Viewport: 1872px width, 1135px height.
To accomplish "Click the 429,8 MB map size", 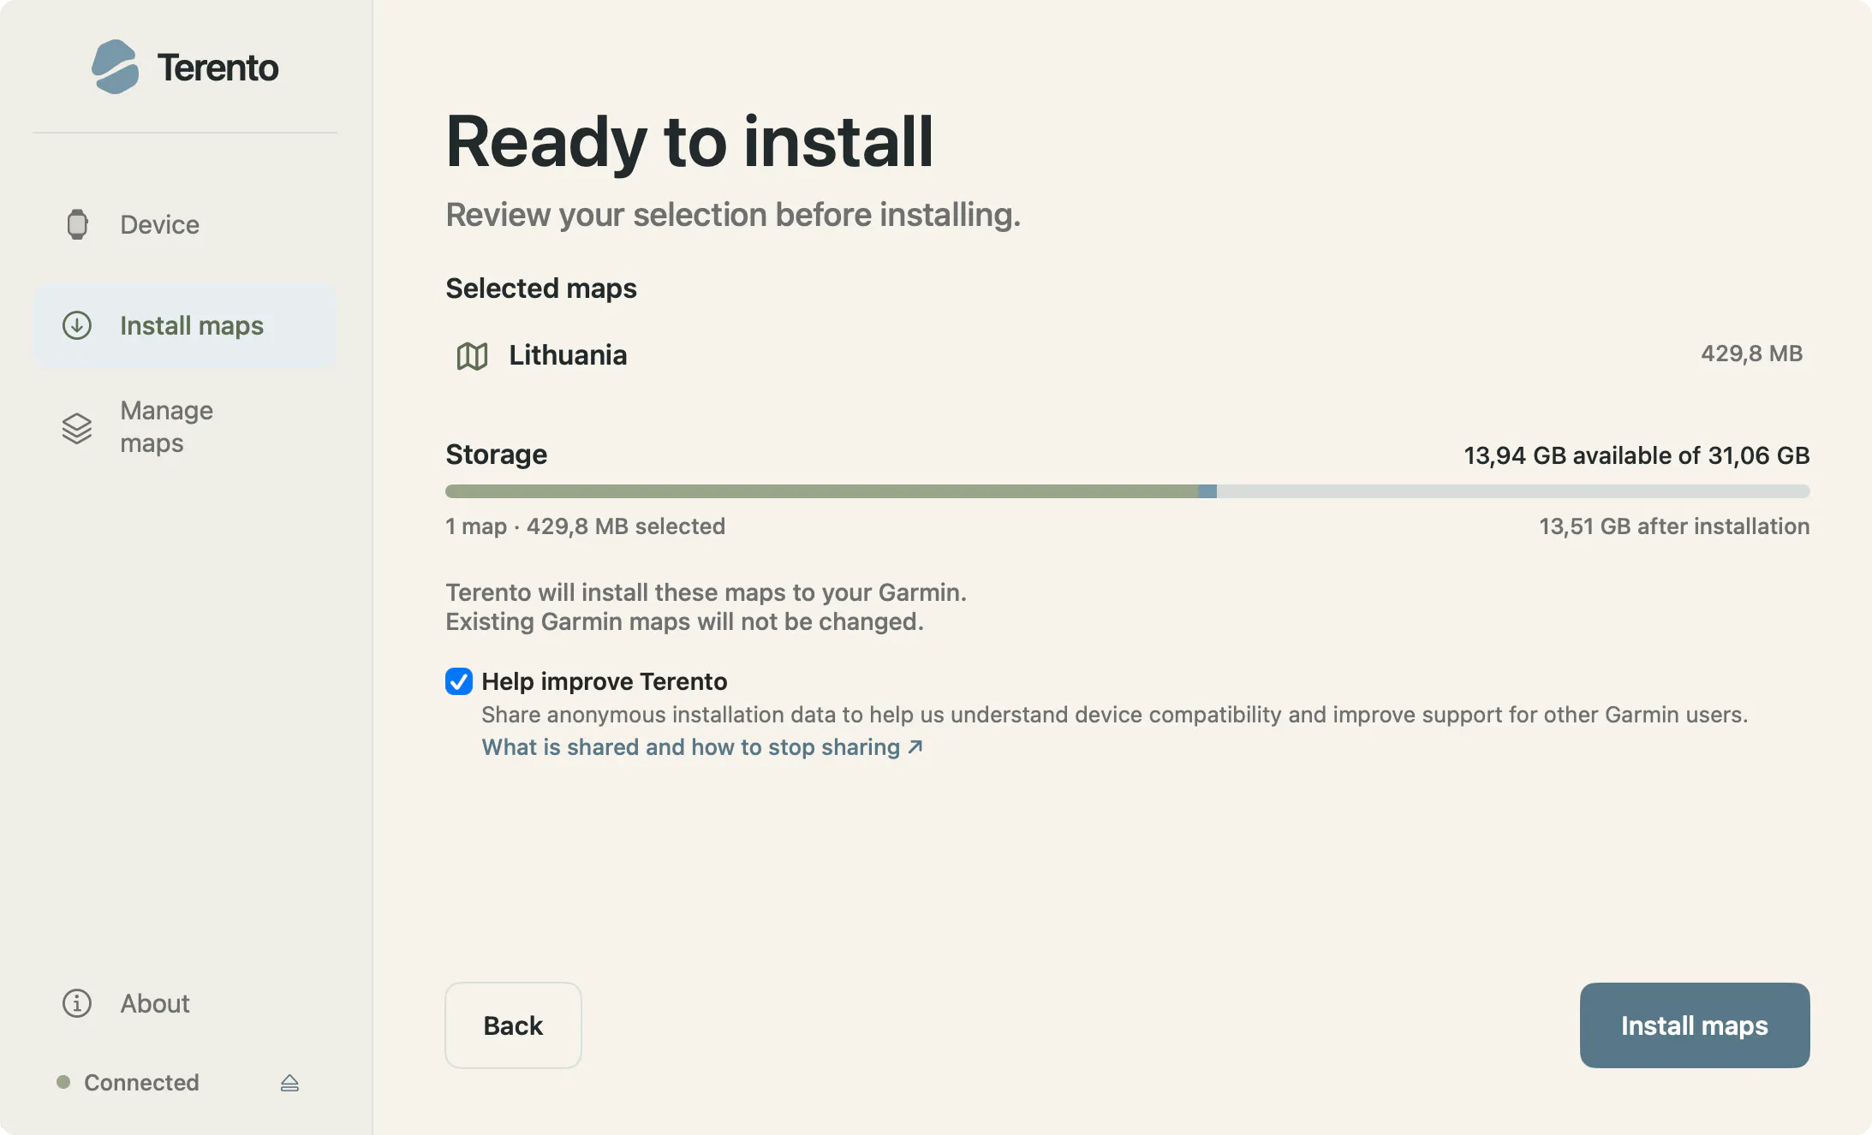I will coord(1751,354).
